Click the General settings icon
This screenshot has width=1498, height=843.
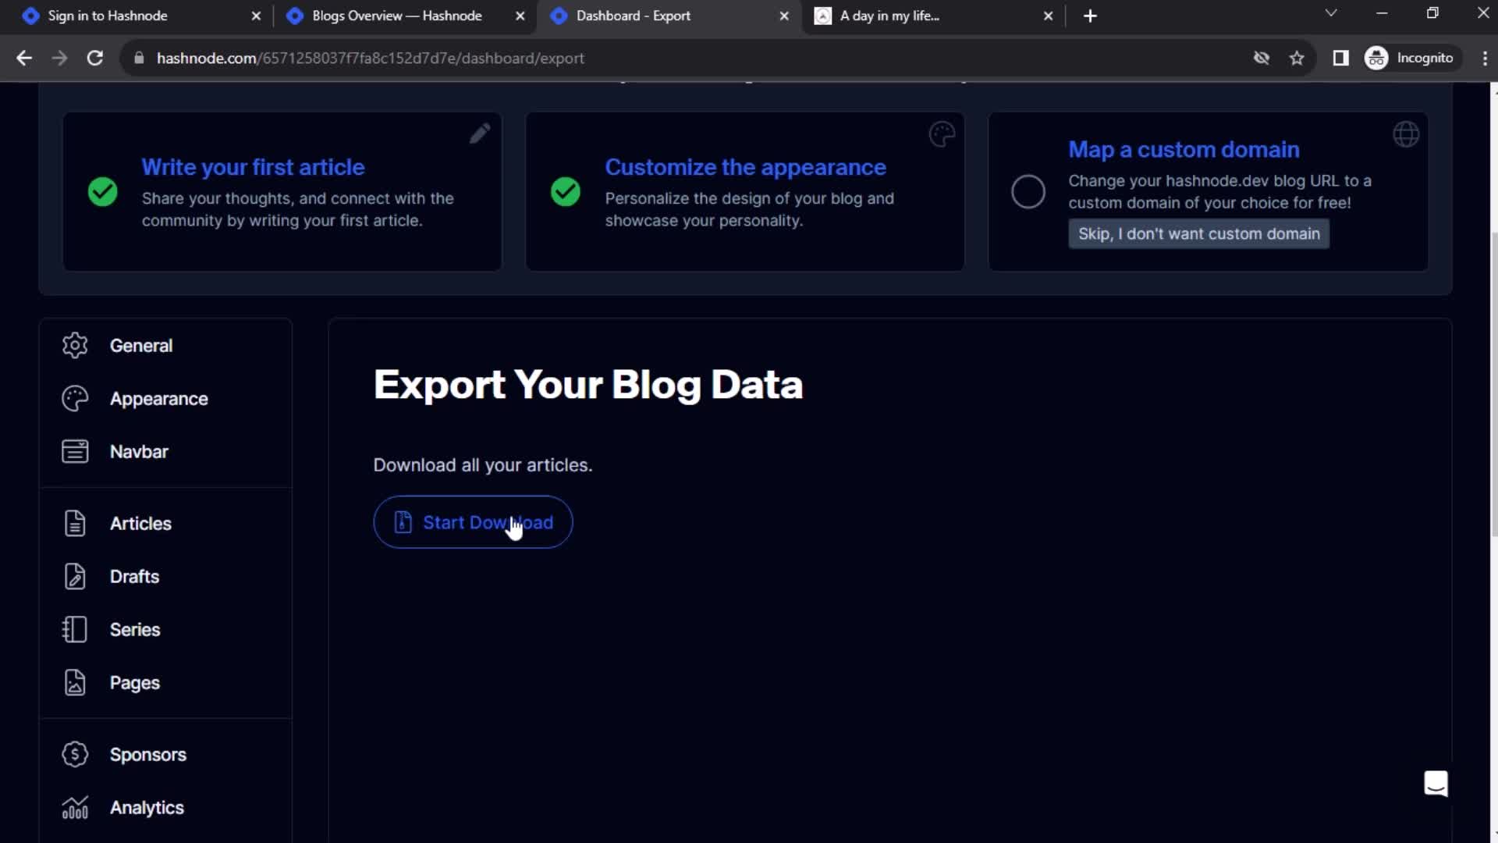tap(75, 345)
